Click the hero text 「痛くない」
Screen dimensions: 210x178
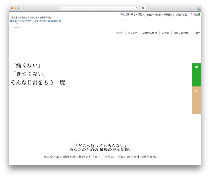tap(26, 66)
